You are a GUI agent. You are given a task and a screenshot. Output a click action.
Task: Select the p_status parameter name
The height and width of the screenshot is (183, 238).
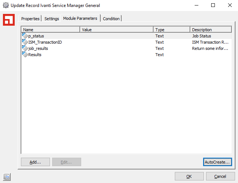tap(36, 36)
